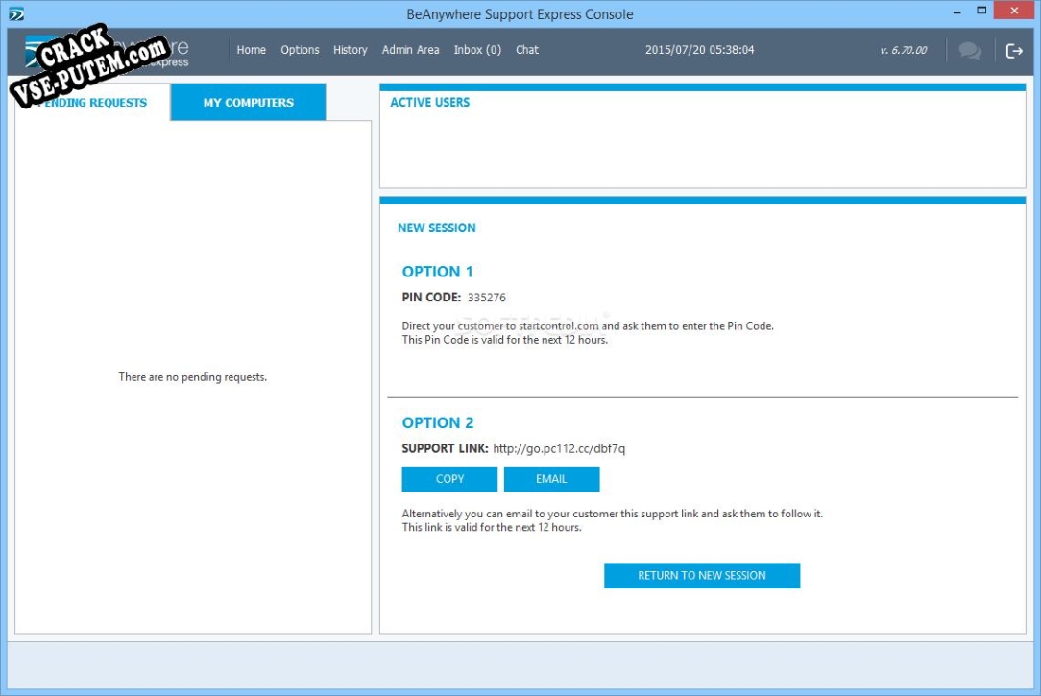
Task: Open Inbox (0)
Action: 477,50
